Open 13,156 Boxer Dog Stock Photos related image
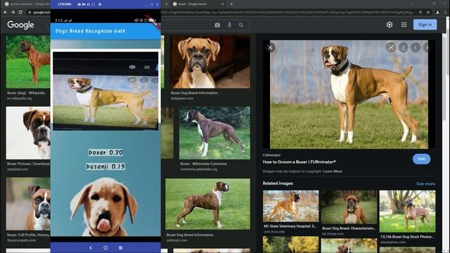This screenshot has height=253, width=450. [x=407, y=211]
